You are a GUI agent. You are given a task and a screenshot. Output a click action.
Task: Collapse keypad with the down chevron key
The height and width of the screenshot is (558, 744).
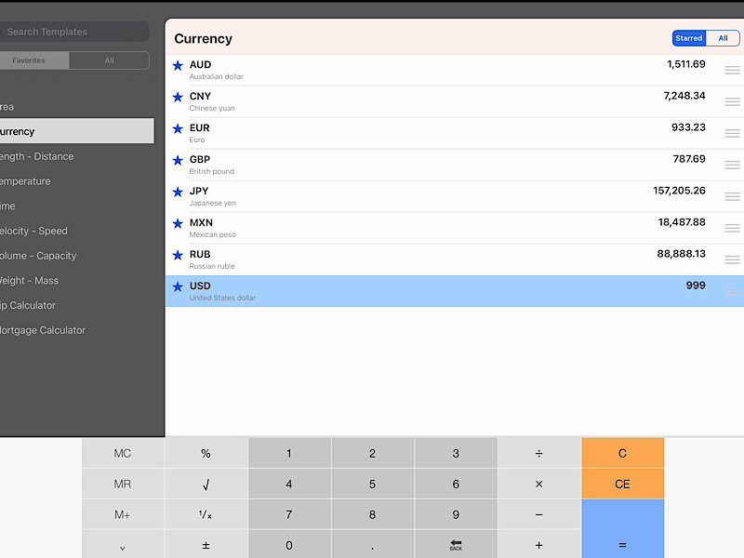coord(123,547)
